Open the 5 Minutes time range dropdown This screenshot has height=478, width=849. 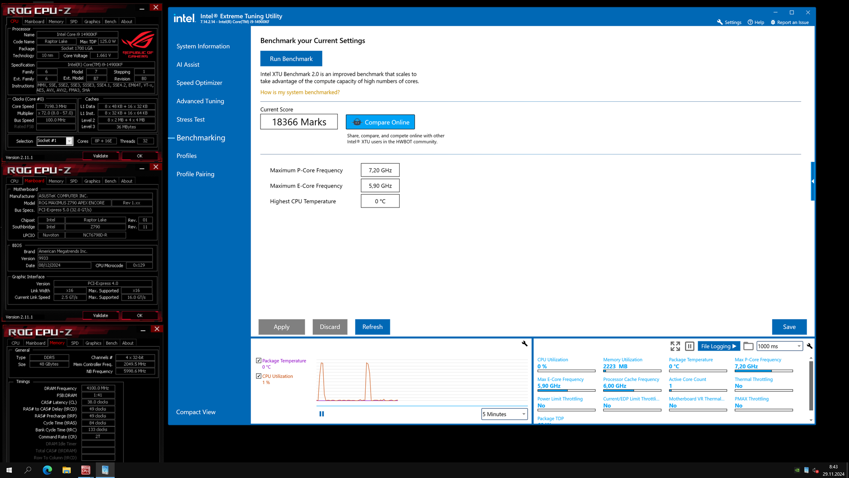coord(505,414)
